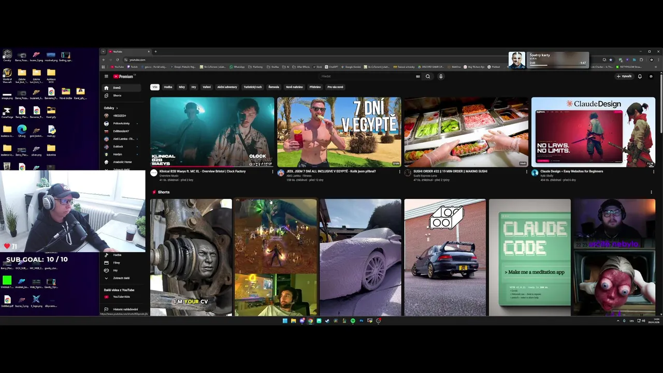Open more options for Klinical B2B Waeys video
This screenshot has height=373, width=663.
click(x=272, y=171)
